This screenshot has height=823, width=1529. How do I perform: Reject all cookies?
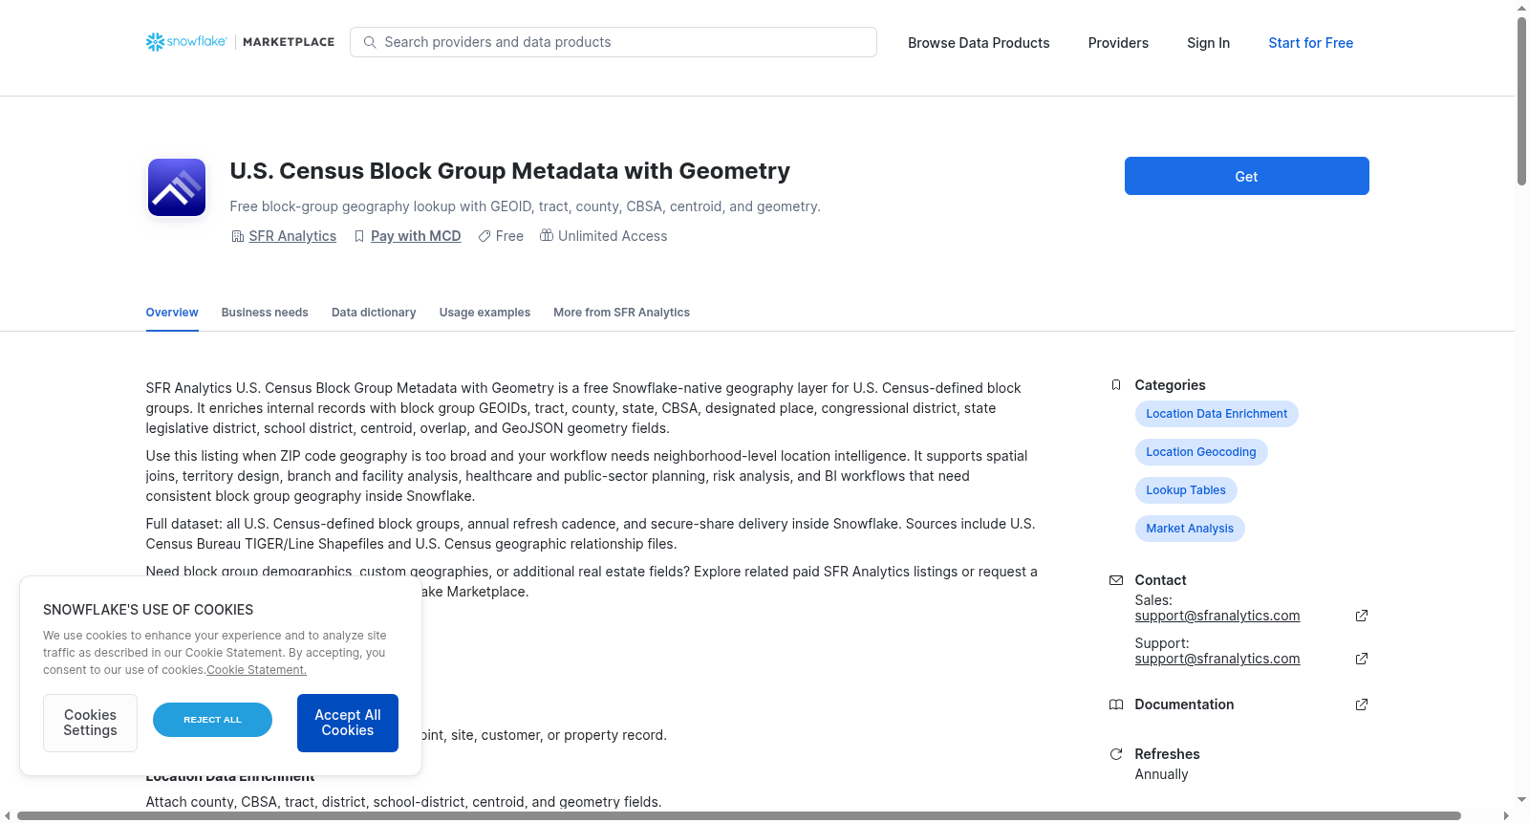coord(212,720)
